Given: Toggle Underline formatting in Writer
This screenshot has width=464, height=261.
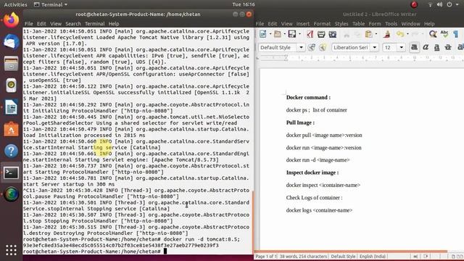Looking at the screenshot, I should [x=436, y=47].
